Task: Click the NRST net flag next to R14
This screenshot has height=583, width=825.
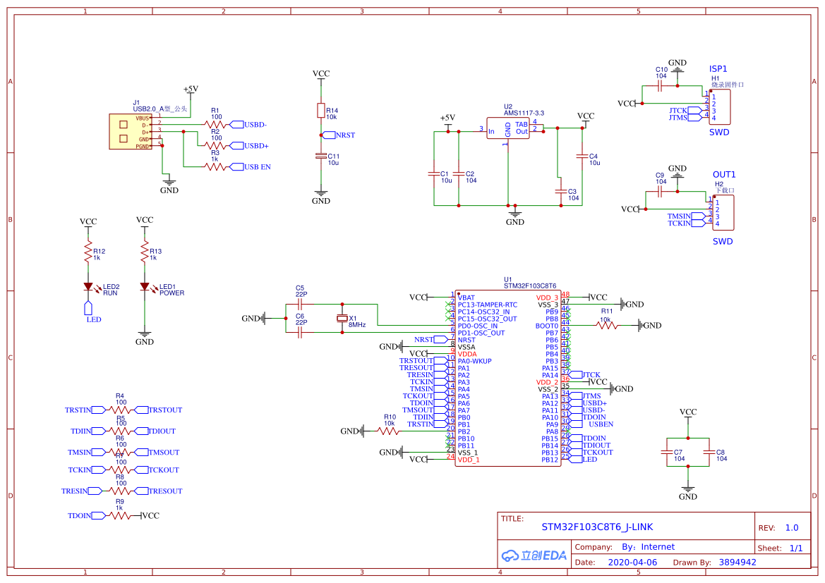Action: [x=344, y=135]
